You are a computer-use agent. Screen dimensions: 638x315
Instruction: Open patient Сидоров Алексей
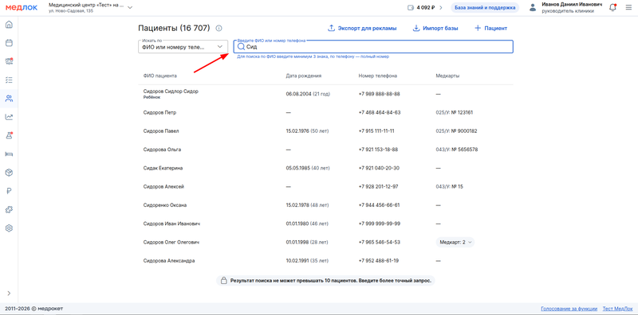pyautogui.click(x=164, y=187)
